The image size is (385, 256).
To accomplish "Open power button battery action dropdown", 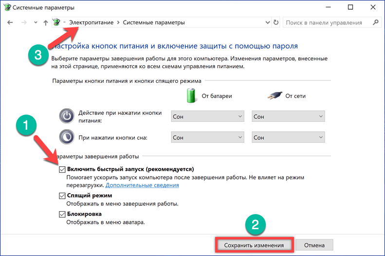I will pos(207,117).
